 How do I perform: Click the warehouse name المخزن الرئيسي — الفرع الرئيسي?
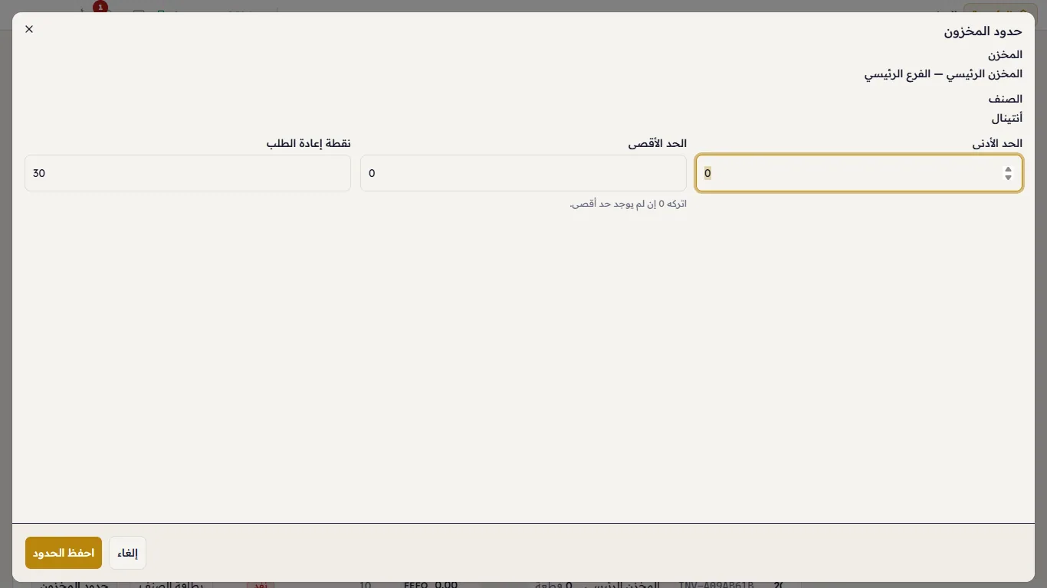point(944,74)
